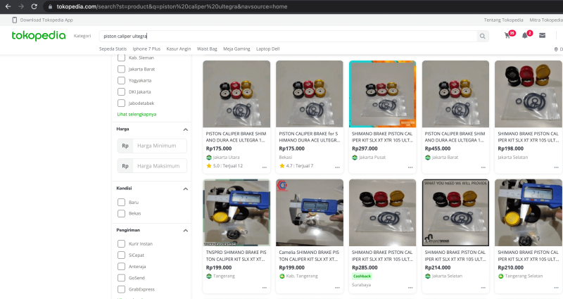Open more options on Rp285.000 Surabaya card
Viewport: 563px width, 299px height.
(x=410, y=288)
